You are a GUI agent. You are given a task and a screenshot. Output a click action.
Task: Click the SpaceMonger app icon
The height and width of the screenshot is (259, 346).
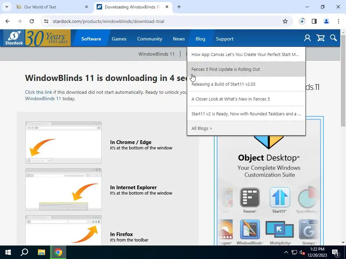tap(307, 198)
